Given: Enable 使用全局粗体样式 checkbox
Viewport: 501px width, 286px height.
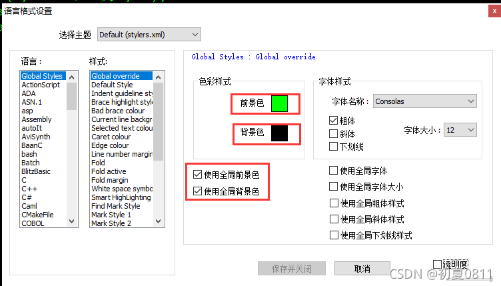Looking at the screenshot, I should pyautogui.click(x=334, y=203).
